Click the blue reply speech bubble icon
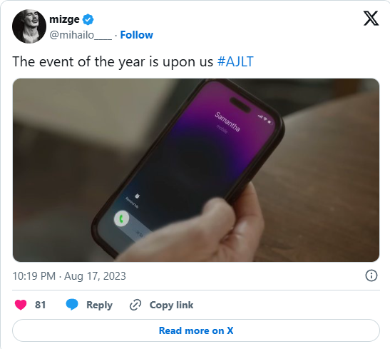 click(x=72, y=305)
